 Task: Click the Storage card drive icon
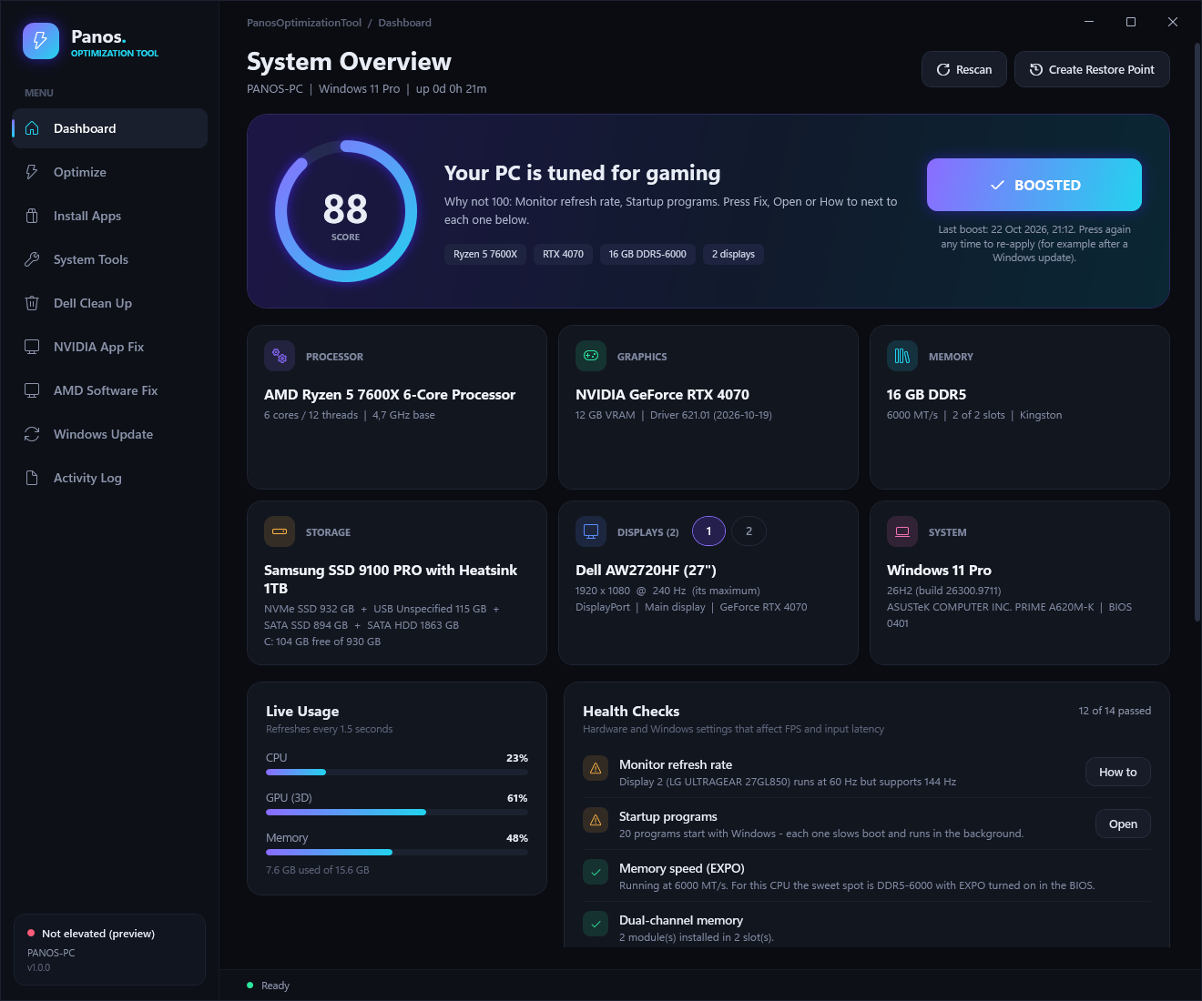[x=280, y=531]
